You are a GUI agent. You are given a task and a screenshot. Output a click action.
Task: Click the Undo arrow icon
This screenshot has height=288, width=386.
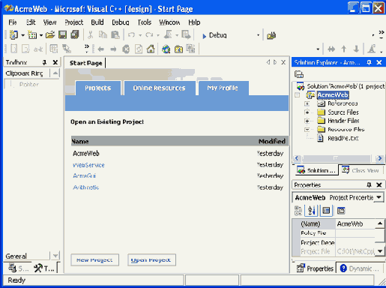point(131,35)
